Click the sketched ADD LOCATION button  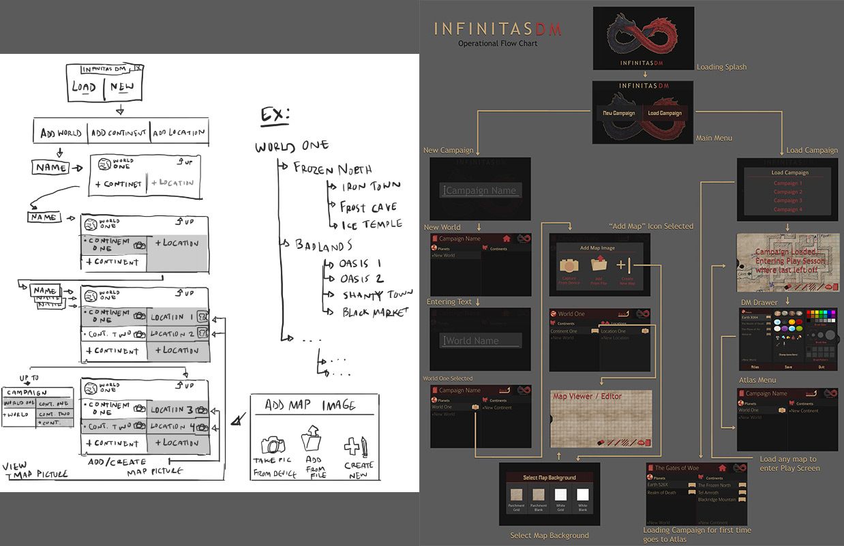pos(179,133)
